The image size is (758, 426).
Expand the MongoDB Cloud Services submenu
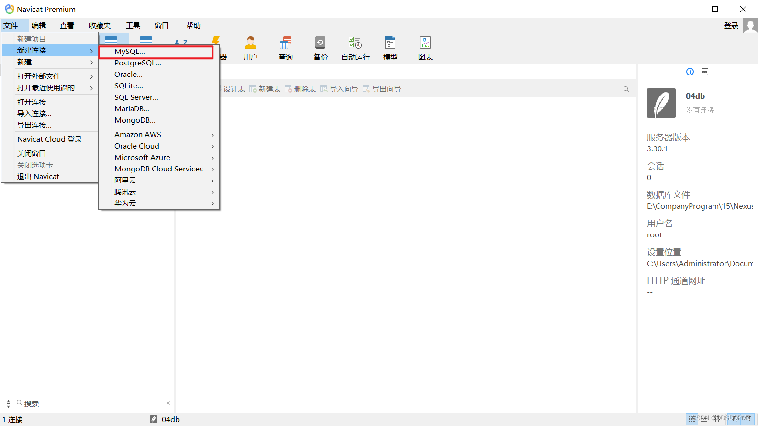(x=159, y=169)
